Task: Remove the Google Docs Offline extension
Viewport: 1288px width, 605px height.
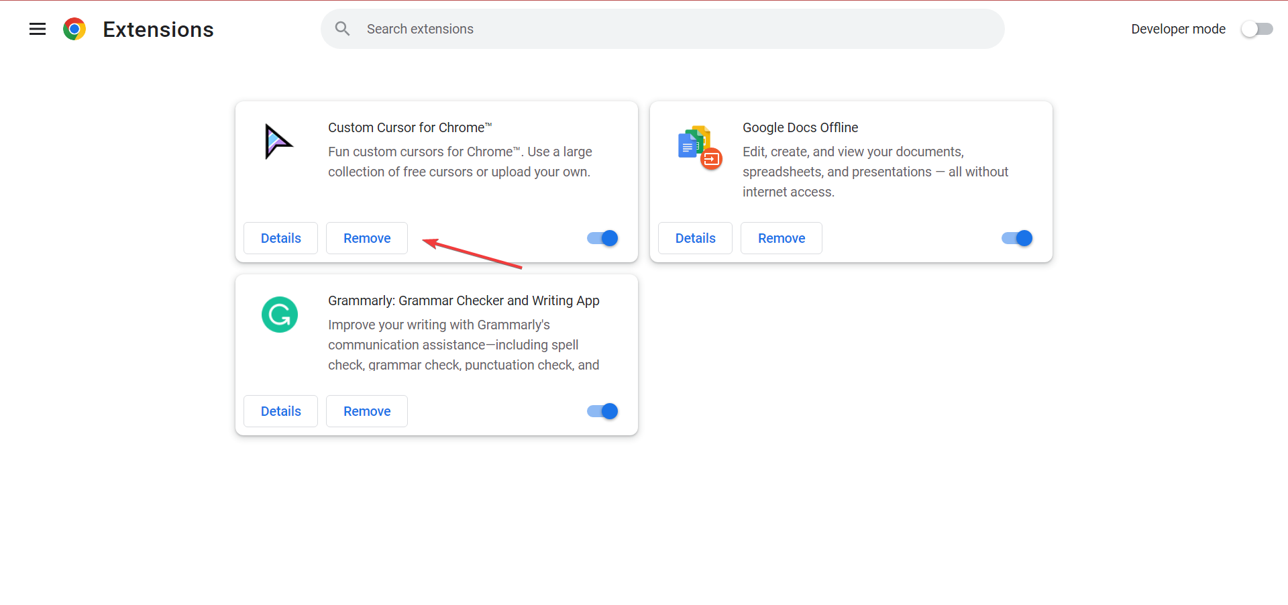Action: (782, 238)
